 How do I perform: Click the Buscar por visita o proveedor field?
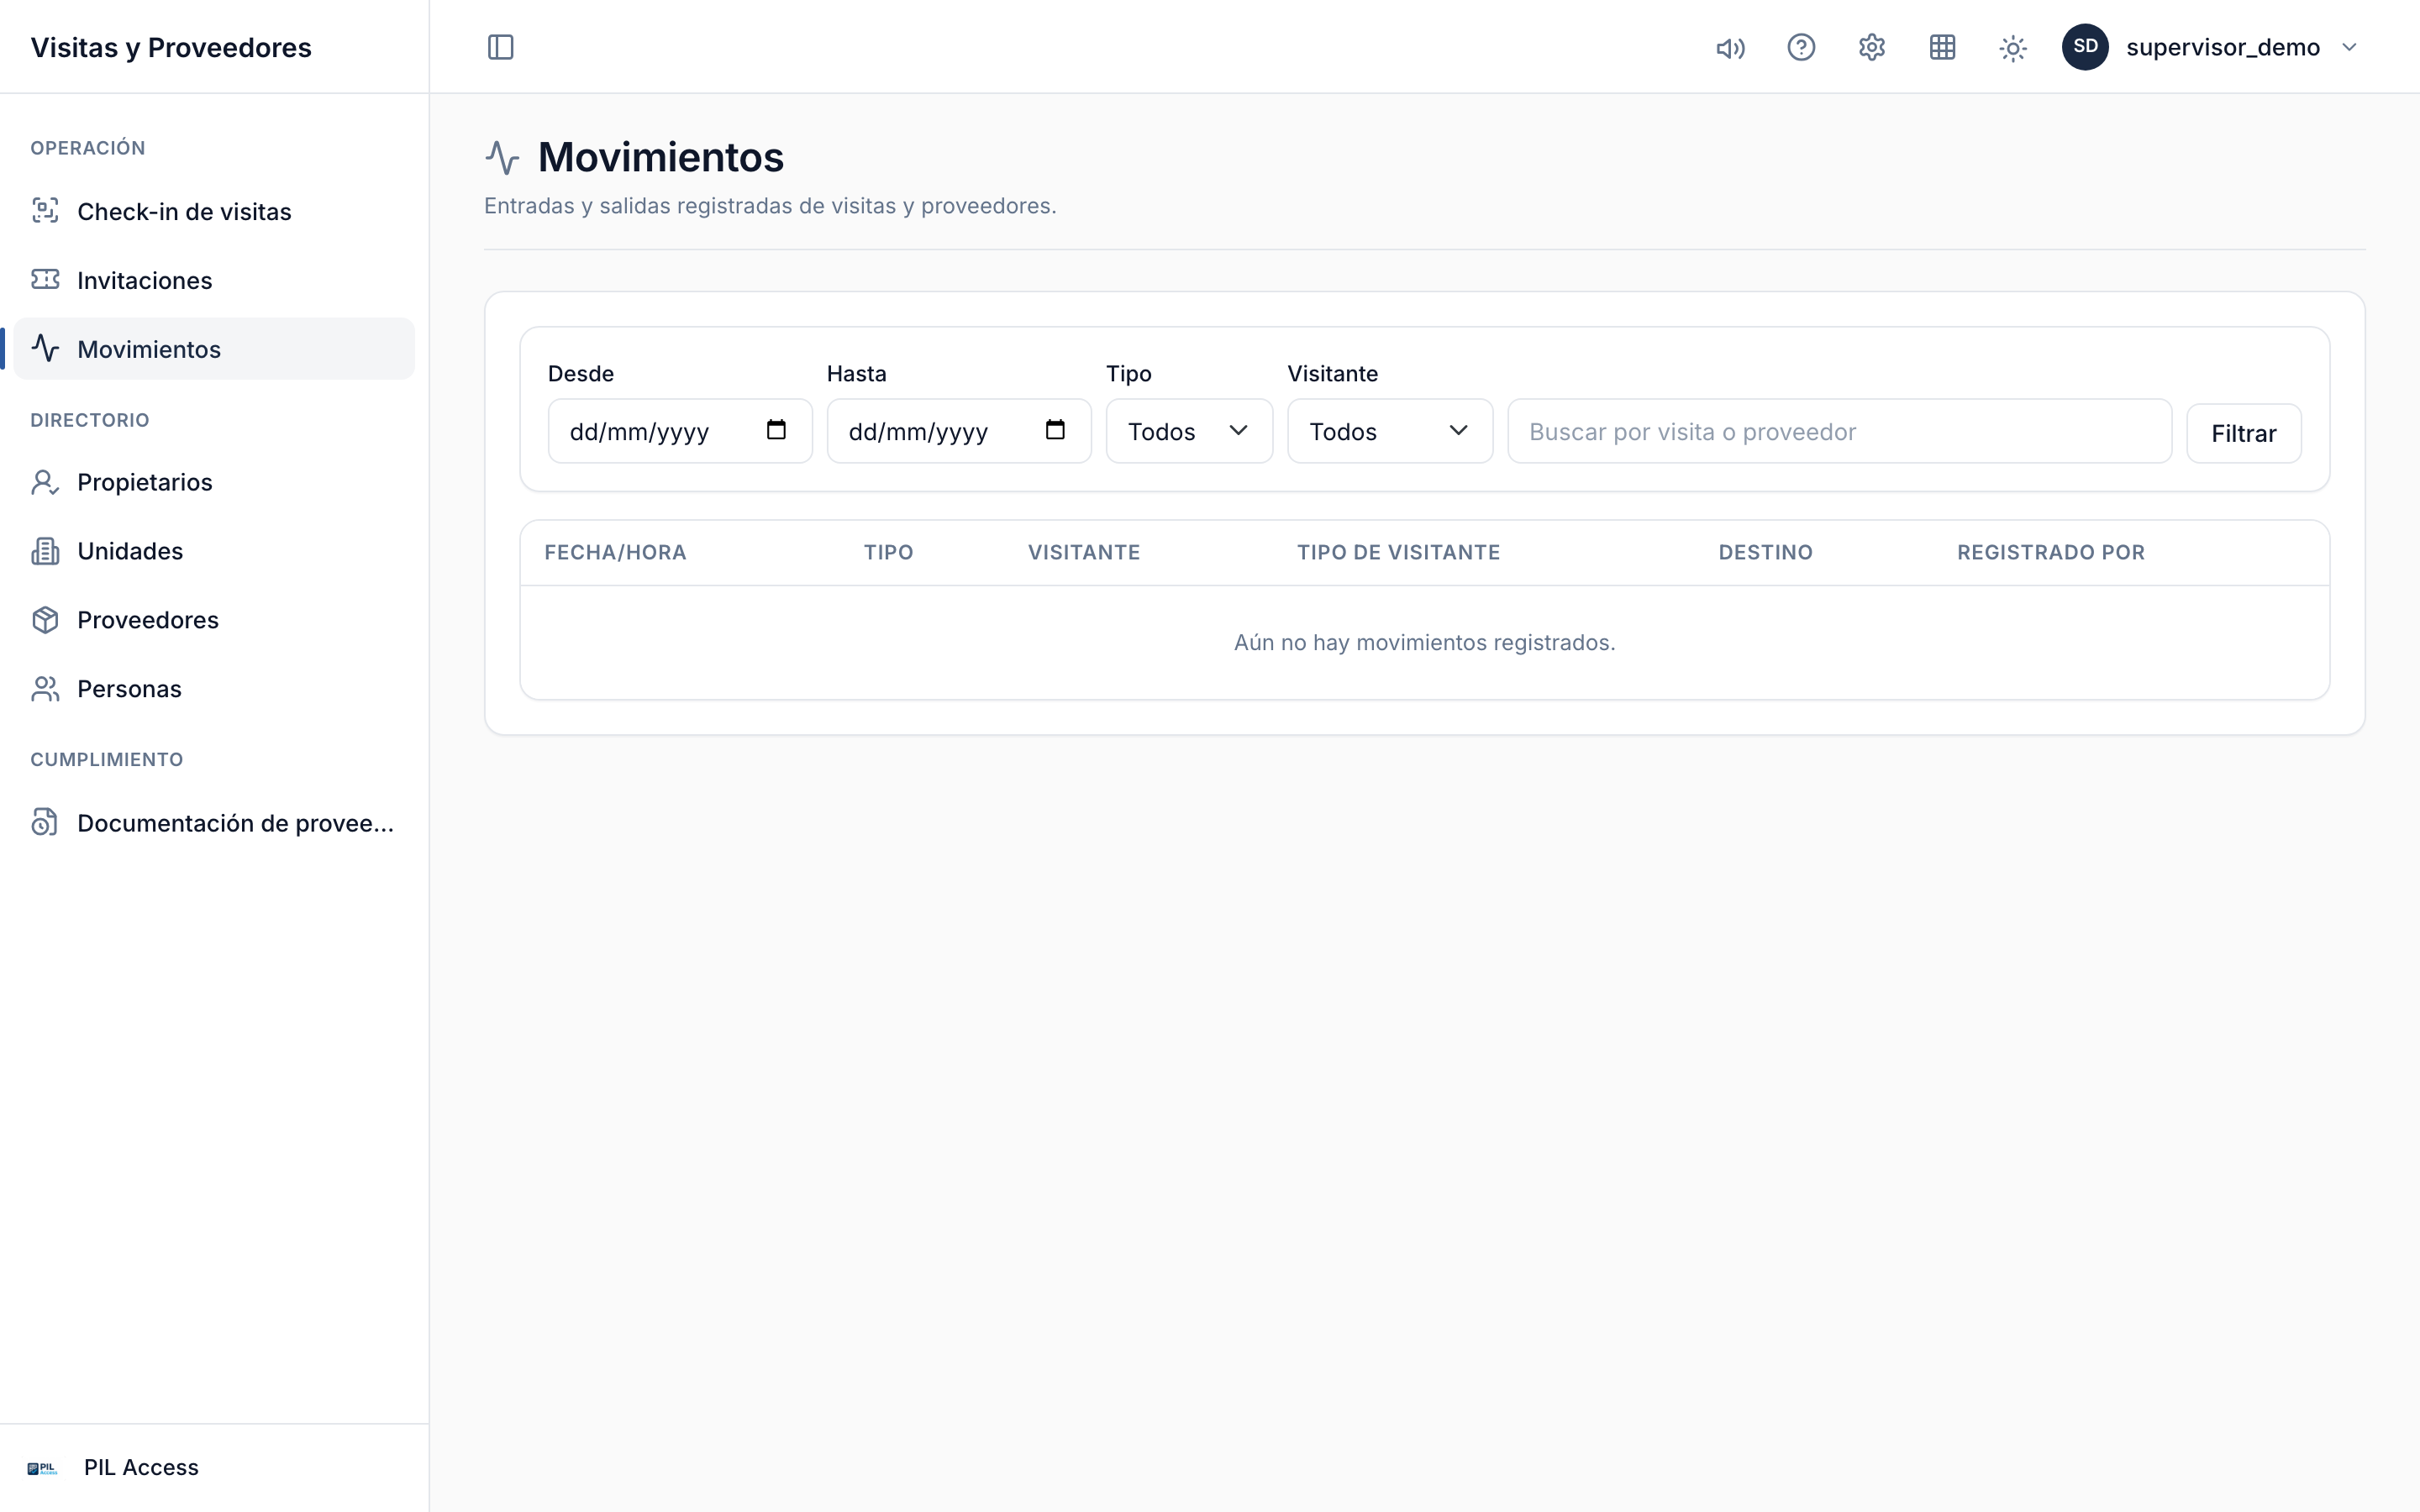[x=1839, y=431]
